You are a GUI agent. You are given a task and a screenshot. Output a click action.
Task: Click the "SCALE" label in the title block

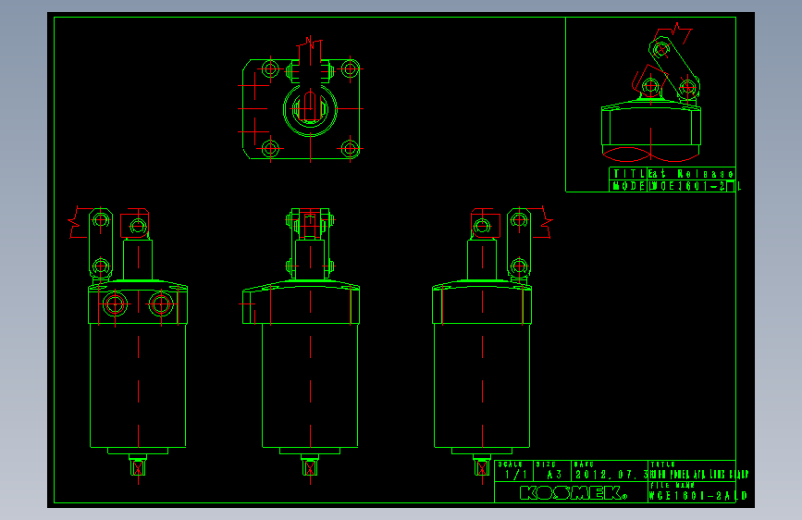[x=510, y=464]
